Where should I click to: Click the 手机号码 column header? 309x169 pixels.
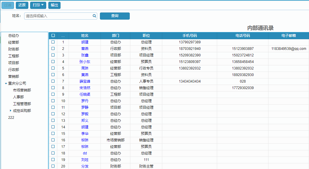[189, 36]
